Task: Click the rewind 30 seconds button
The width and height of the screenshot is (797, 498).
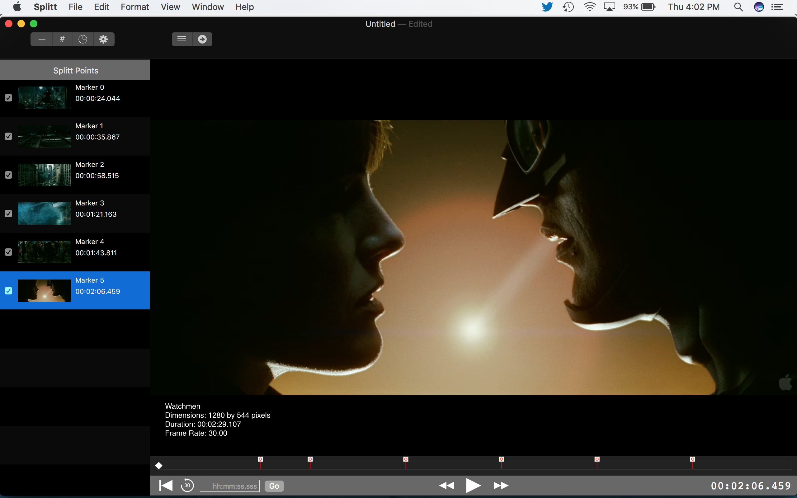Action: coord(187,486)
